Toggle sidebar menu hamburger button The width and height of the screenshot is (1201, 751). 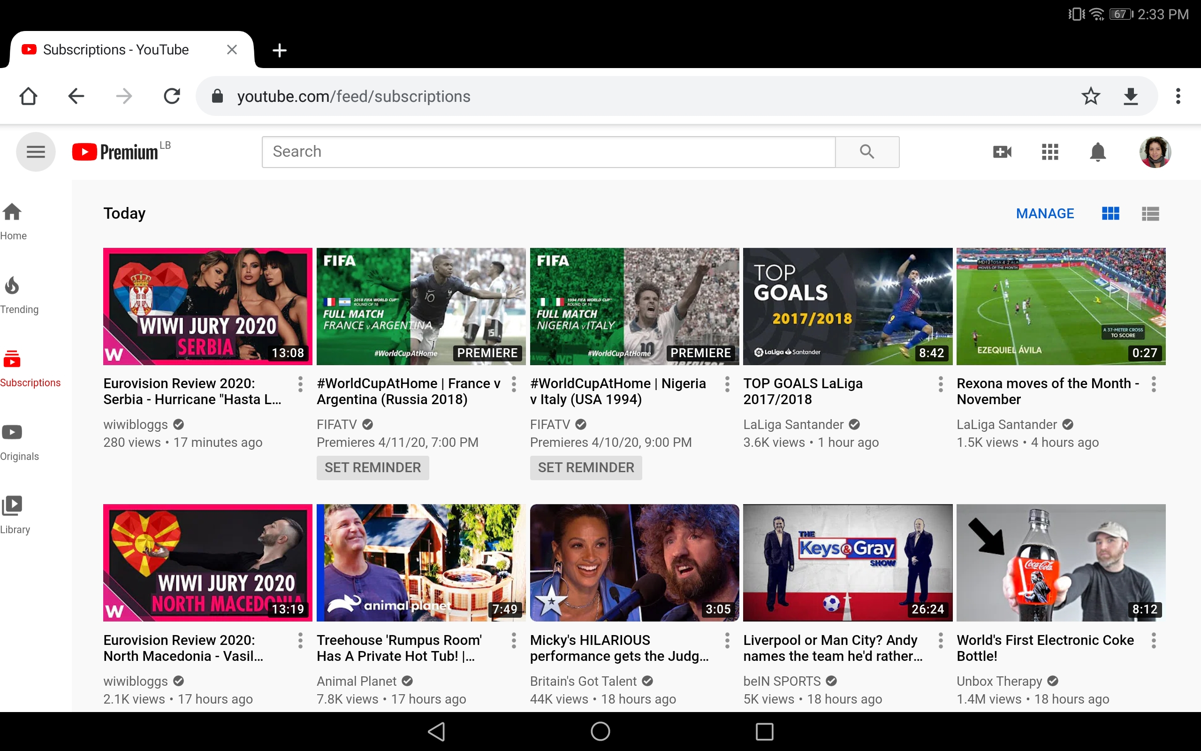[x=35, y=152]
